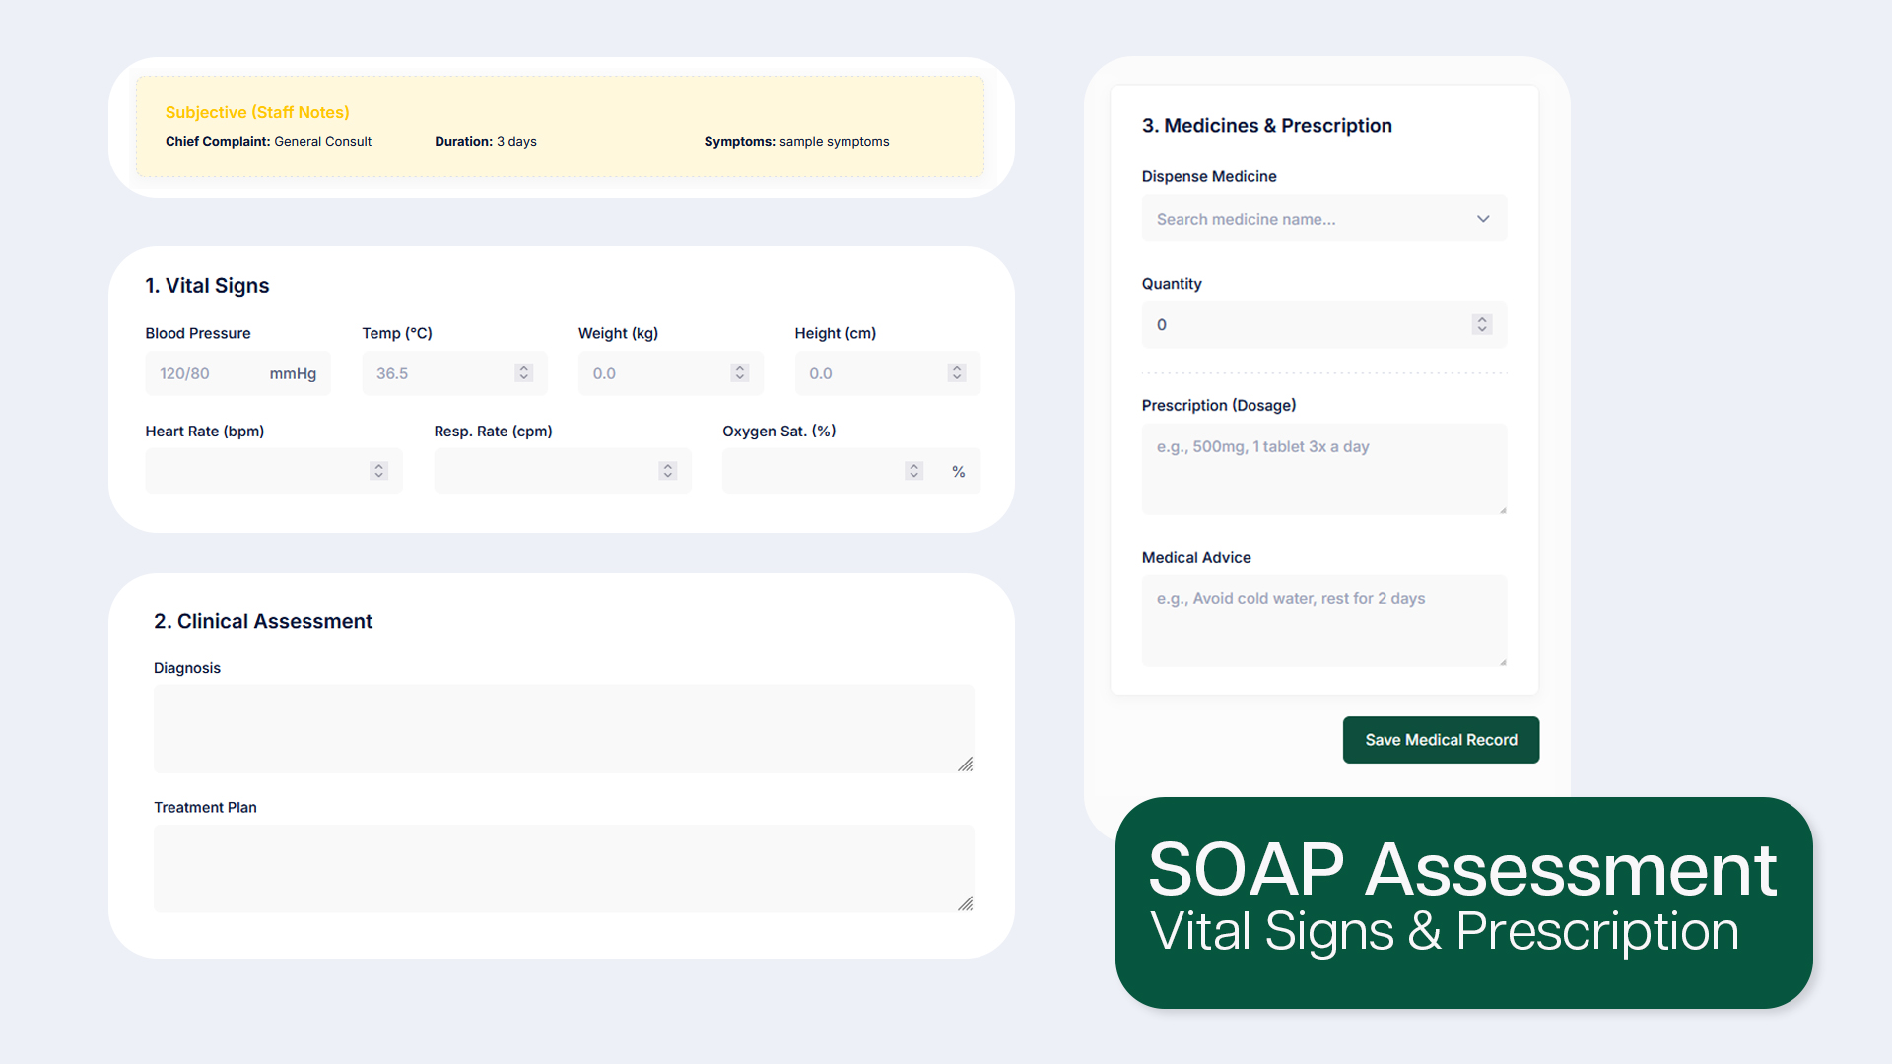Open the Dispense Medicine dropdown chevron
The height and width of the screenshot is (1064, 1892).
(1482, 219)
